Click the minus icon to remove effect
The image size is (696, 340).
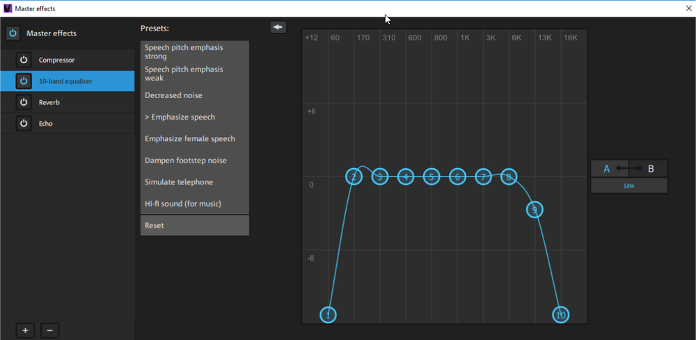[49, 330]
